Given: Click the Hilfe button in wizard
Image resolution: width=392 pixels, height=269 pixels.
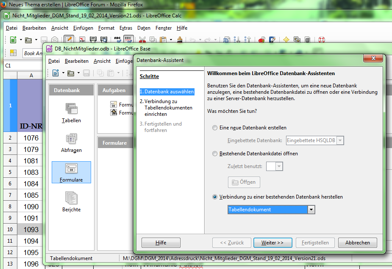Looking at the screenshot, I should (x=161, y=243).
